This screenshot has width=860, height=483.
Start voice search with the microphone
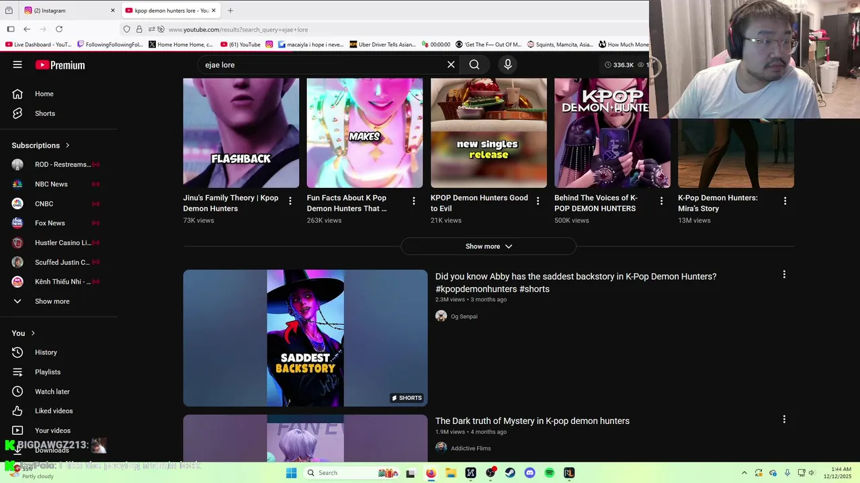pyautogui.click(x=508, y=64)
